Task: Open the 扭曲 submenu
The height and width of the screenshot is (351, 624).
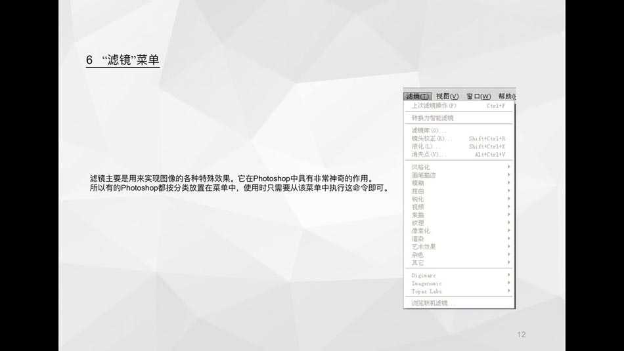Action: pyautogui.click(x=418, y=191)
